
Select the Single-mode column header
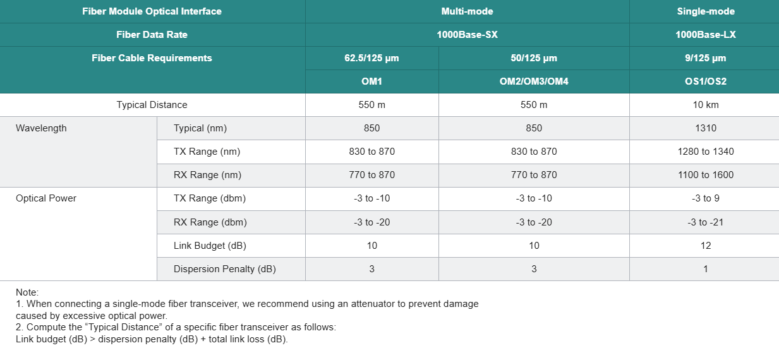pyautogui.click(x=705, y=11)
